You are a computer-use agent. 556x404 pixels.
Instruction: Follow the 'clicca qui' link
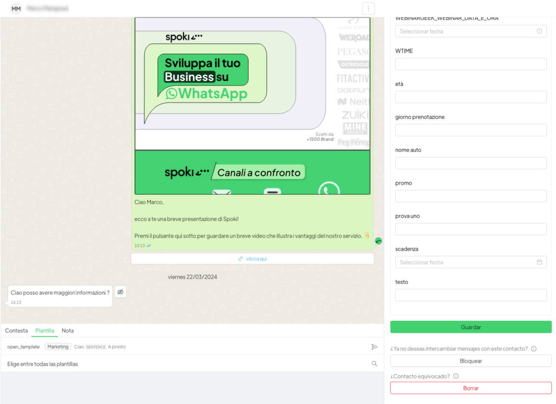pos(252,259)
